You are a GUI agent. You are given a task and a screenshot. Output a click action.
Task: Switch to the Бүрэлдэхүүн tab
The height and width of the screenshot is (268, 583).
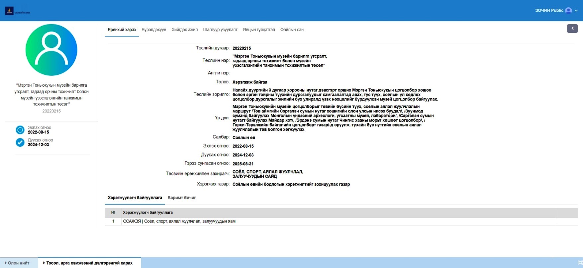154,30
